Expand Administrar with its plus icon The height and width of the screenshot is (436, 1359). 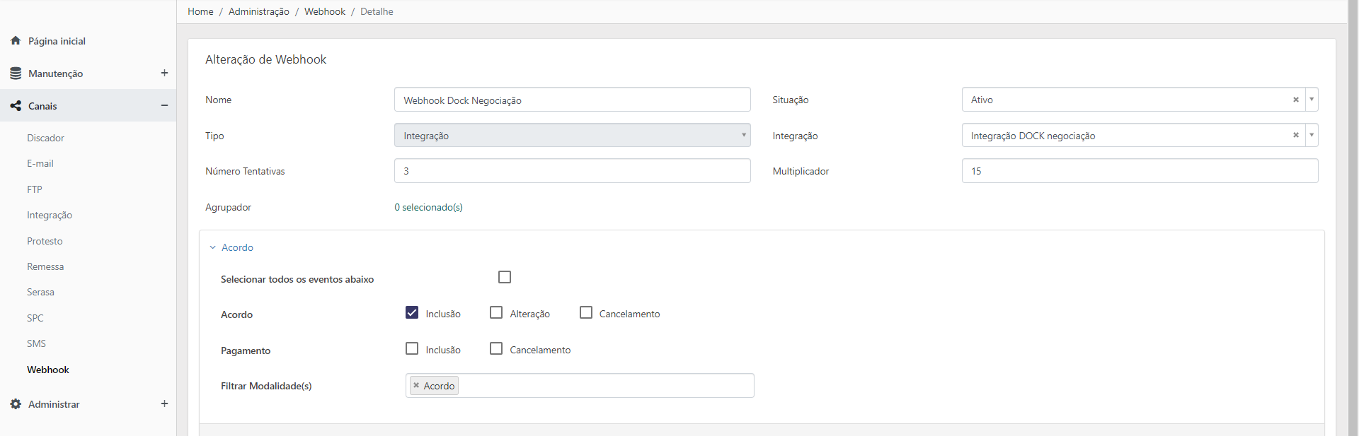(x=164, y=403)
